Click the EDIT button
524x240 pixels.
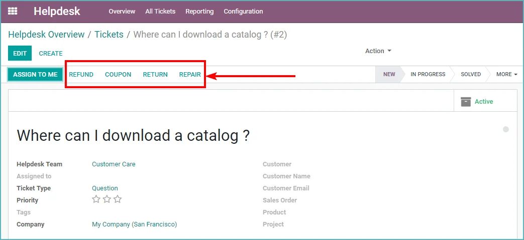[x=20, y=53]
